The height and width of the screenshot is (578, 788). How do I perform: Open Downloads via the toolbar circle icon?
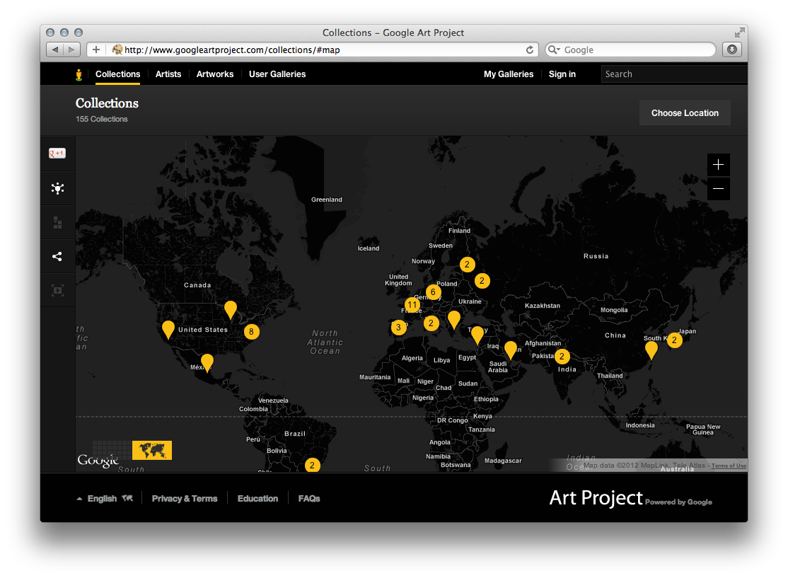pyautogui.click(x=731, y=50)
